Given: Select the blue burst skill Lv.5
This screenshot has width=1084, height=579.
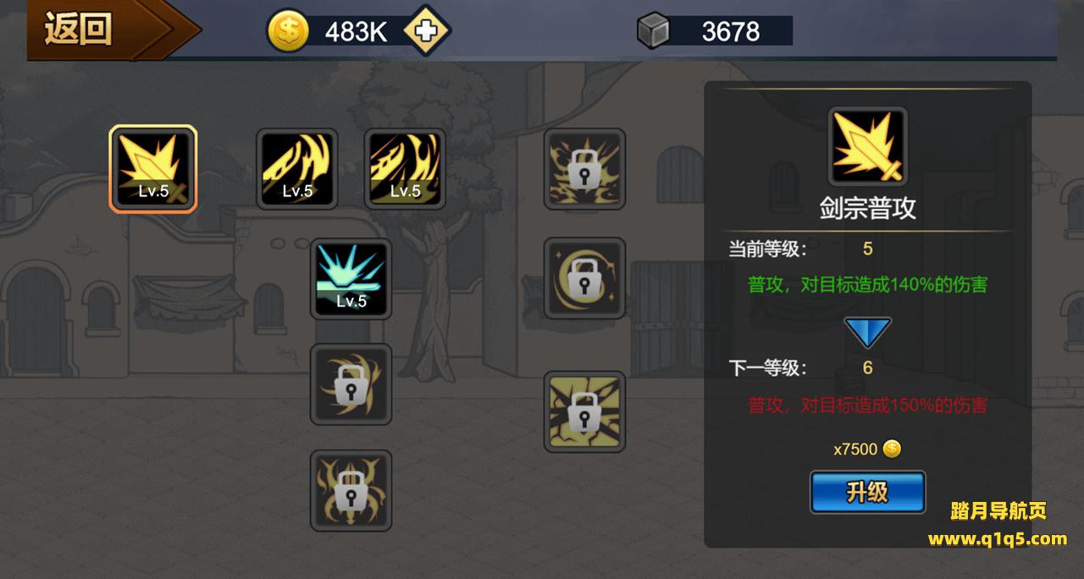Looking at the screenshot, I should pyautogui.click(x=351, y=279).
